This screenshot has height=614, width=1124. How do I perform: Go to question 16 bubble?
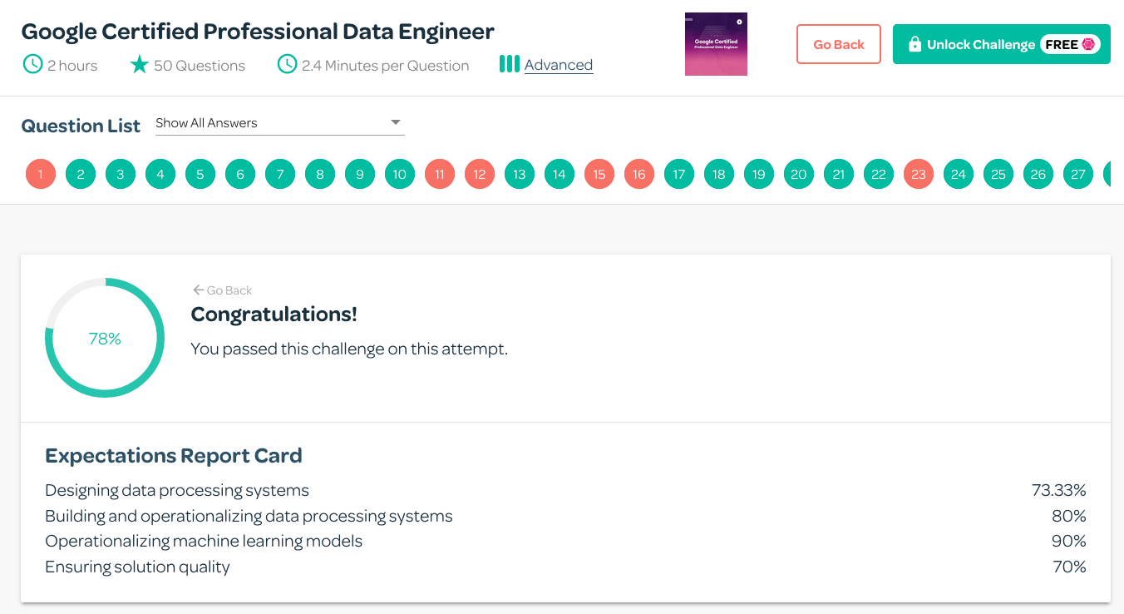639,175
